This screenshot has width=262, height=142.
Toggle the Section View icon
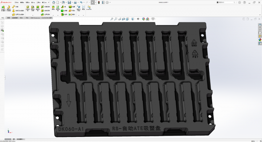(x=123, y=19)
